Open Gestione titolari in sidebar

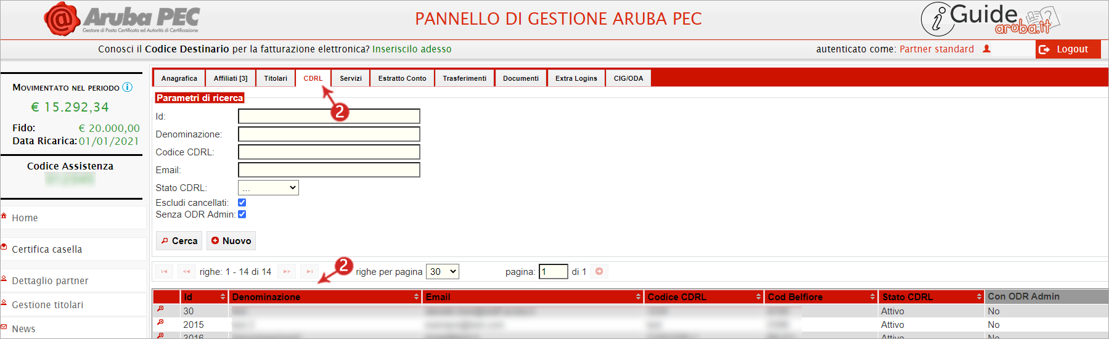[x=47, y=304]
